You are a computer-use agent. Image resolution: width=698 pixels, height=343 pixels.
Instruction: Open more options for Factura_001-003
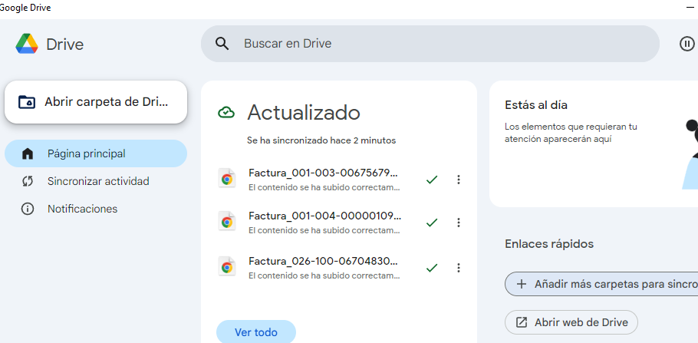[x=459, y=180]
